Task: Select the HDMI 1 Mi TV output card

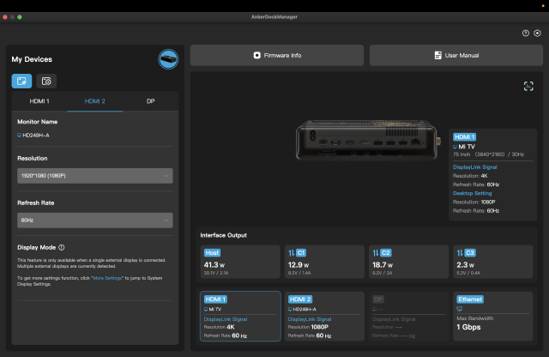Action: point(239,316)
